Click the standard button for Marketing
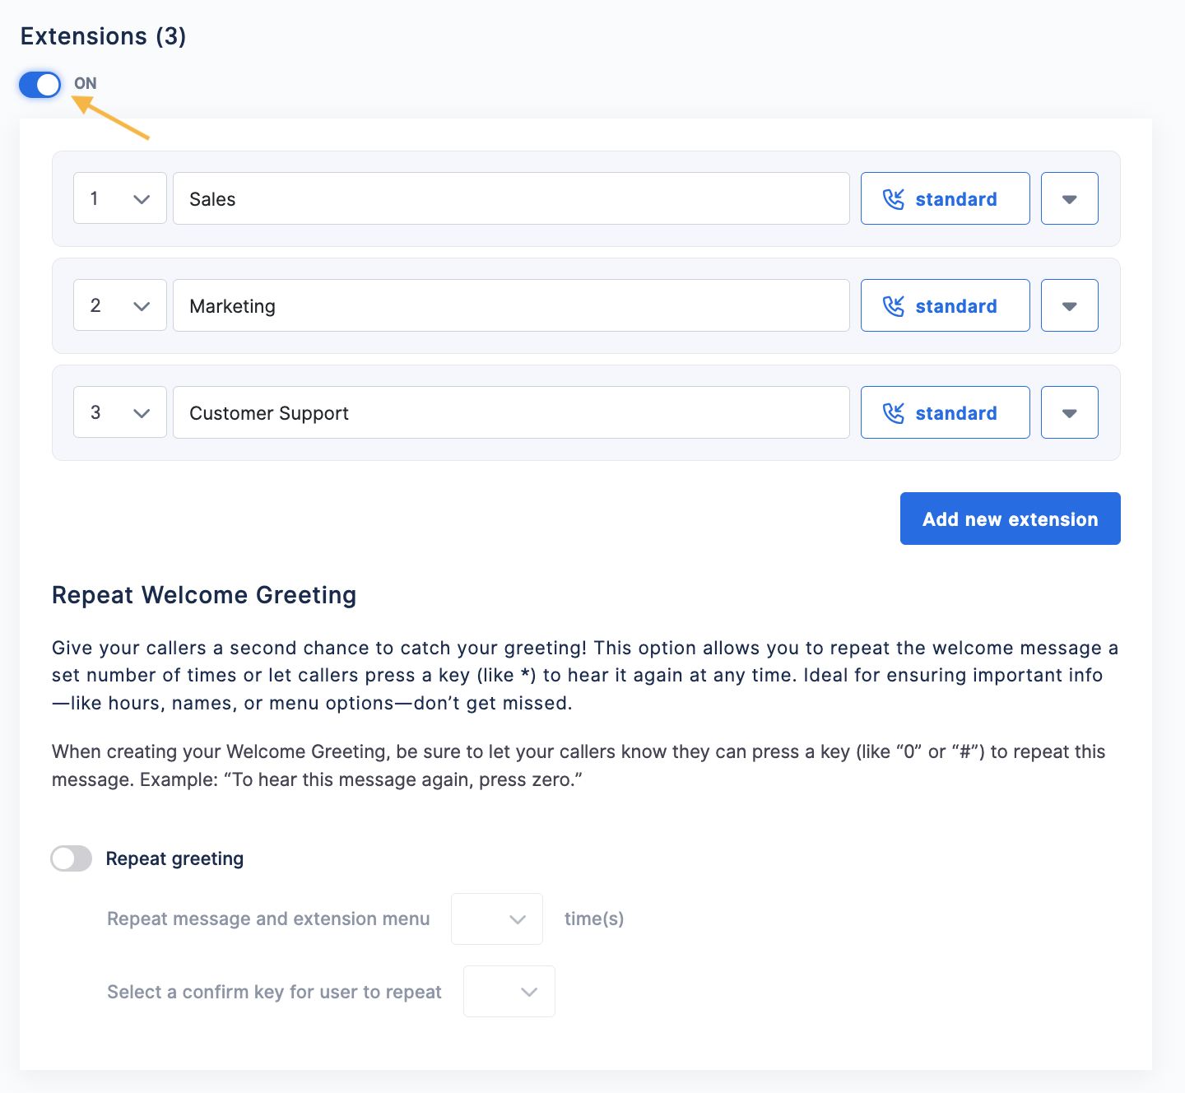1185x1093 pixels. coord(946,305)
